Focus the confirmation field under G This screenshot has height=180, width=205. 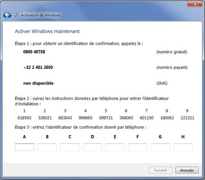pyautogui.click(x=160, y=147)
